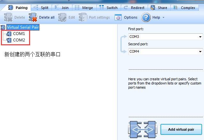204x140 pixels.
Task: Click the Delete label in toolbar
Action: 20,17
